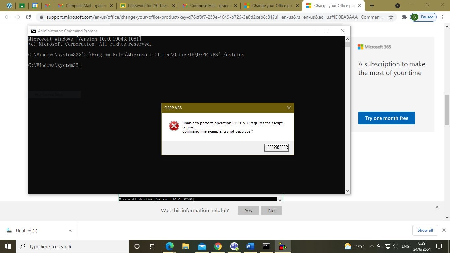Launch Microsoft Edge from taskbar
Screen dimensions: 450x253
pyautogui.click(x=169, y=246)
